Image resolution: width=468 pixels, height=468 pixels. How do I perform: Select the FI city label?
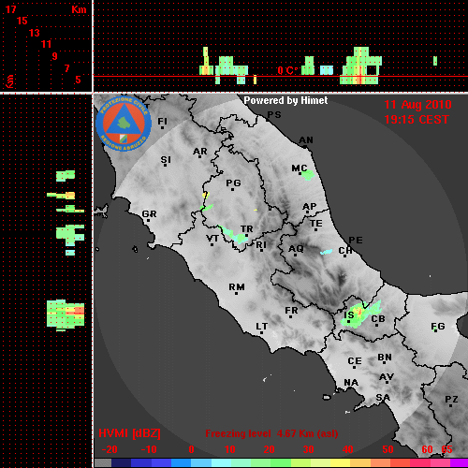point(163,121)
